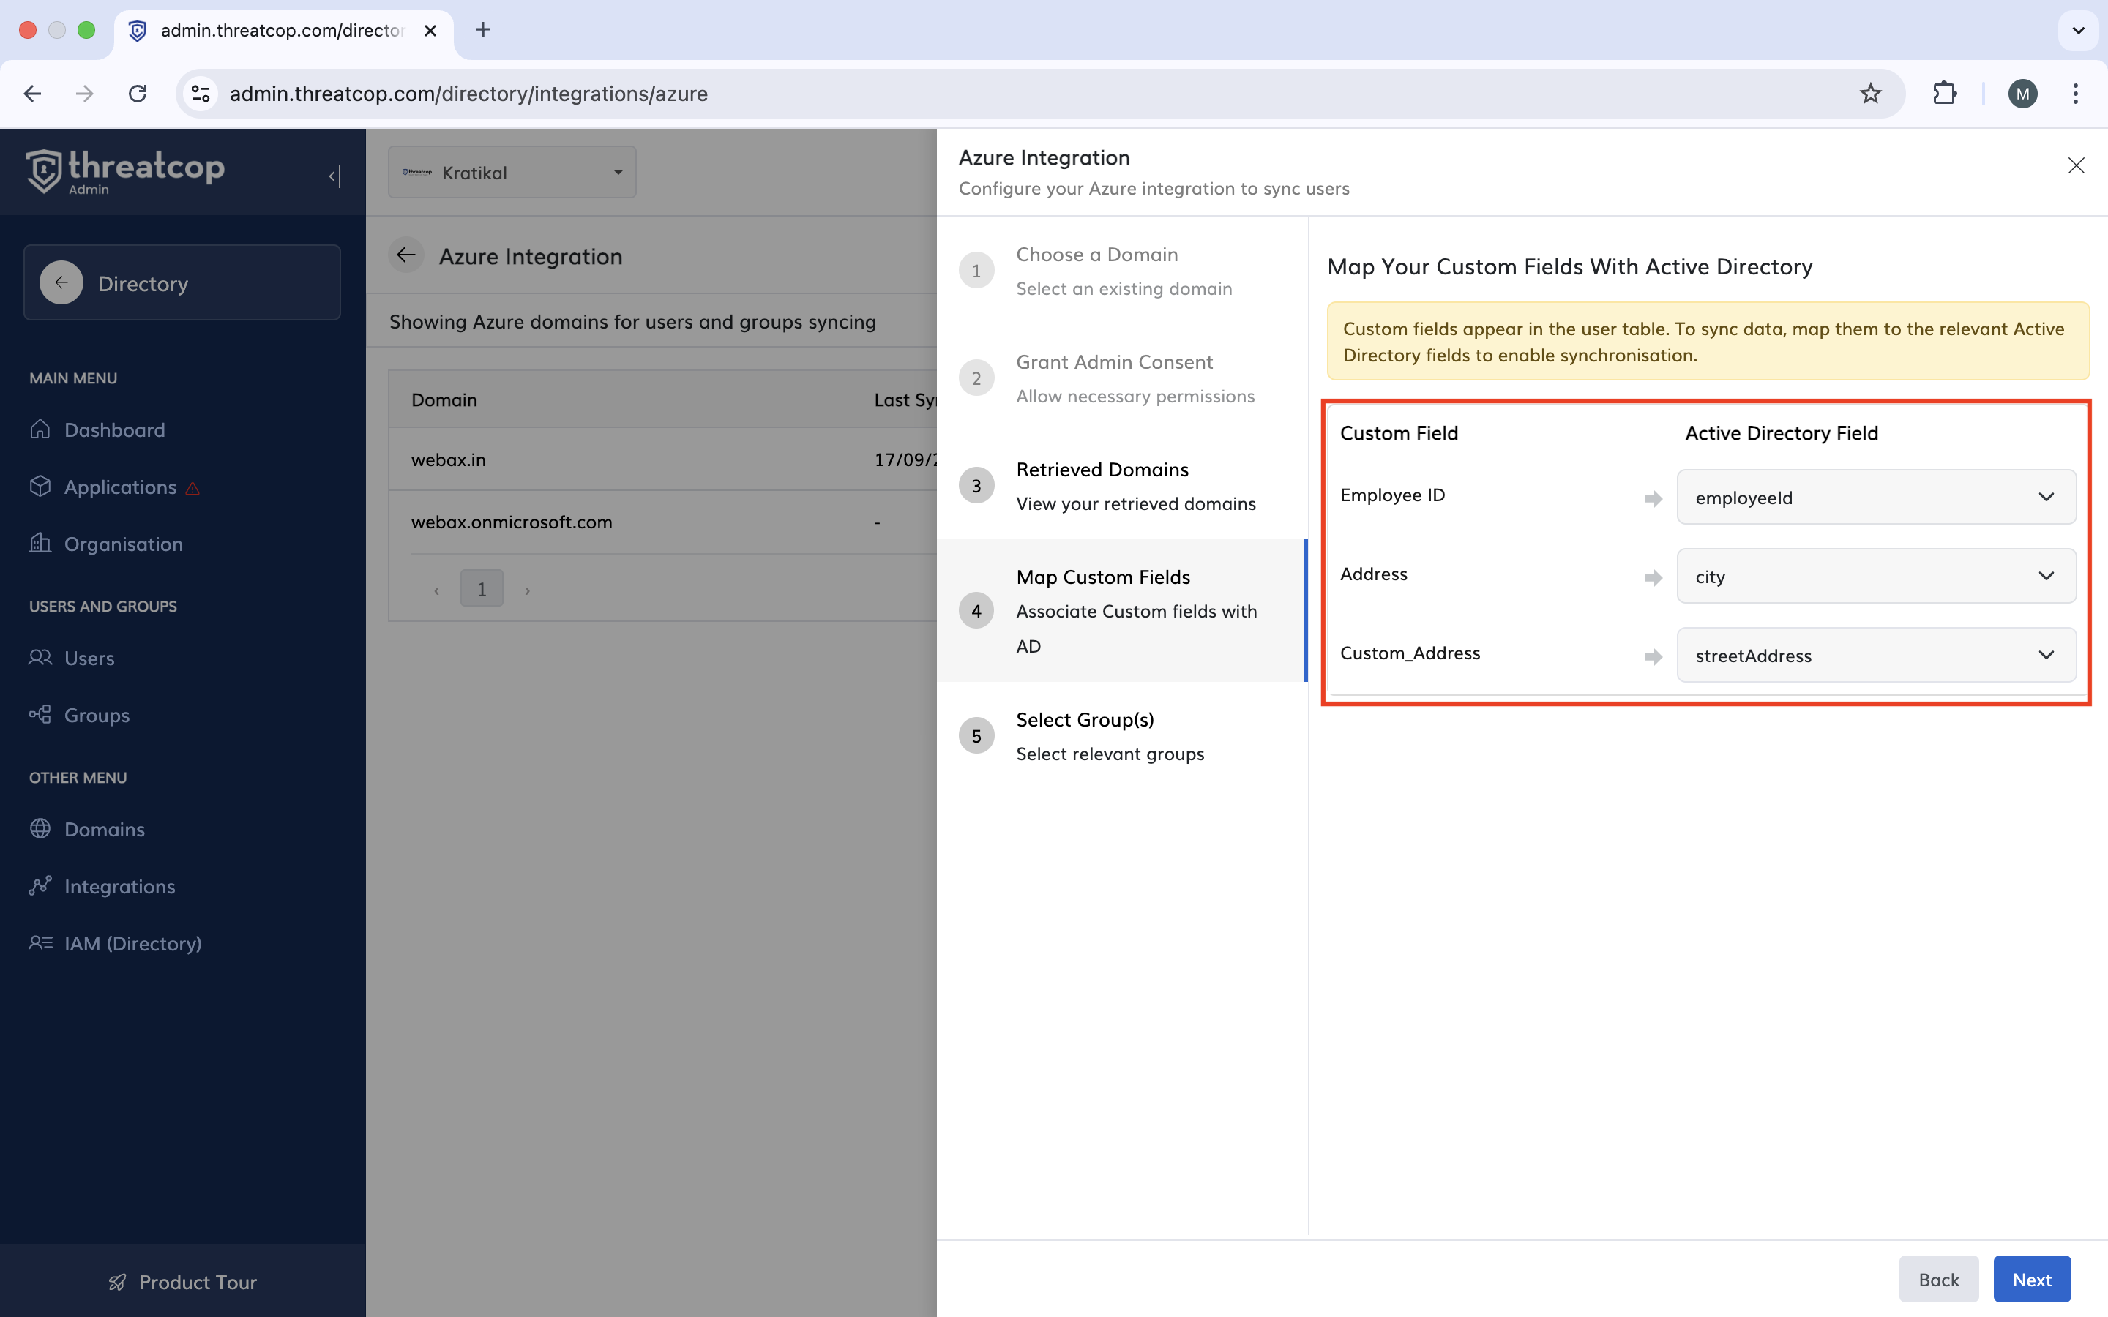Navigate to Domains in Other Menu
2108x1317 pixels.
click(x=104, y=829)
